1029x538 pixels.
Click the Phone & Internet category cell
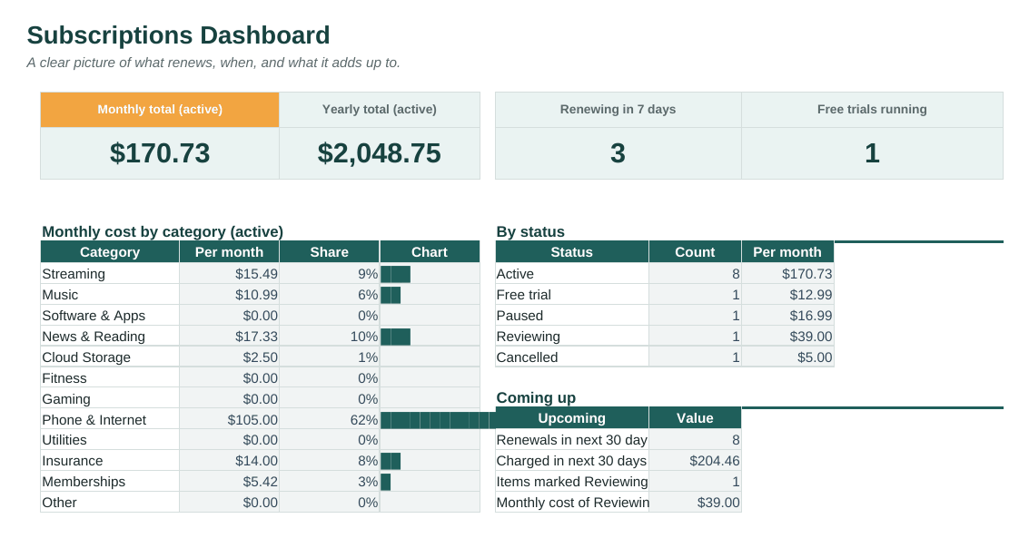(x=110, y=420)
